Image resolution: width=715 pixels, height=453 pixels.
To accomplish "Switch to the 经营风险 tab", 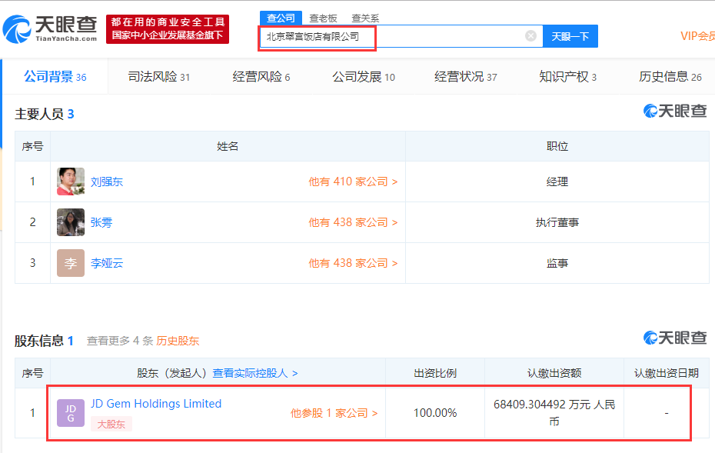I will [x=261, y=77].
